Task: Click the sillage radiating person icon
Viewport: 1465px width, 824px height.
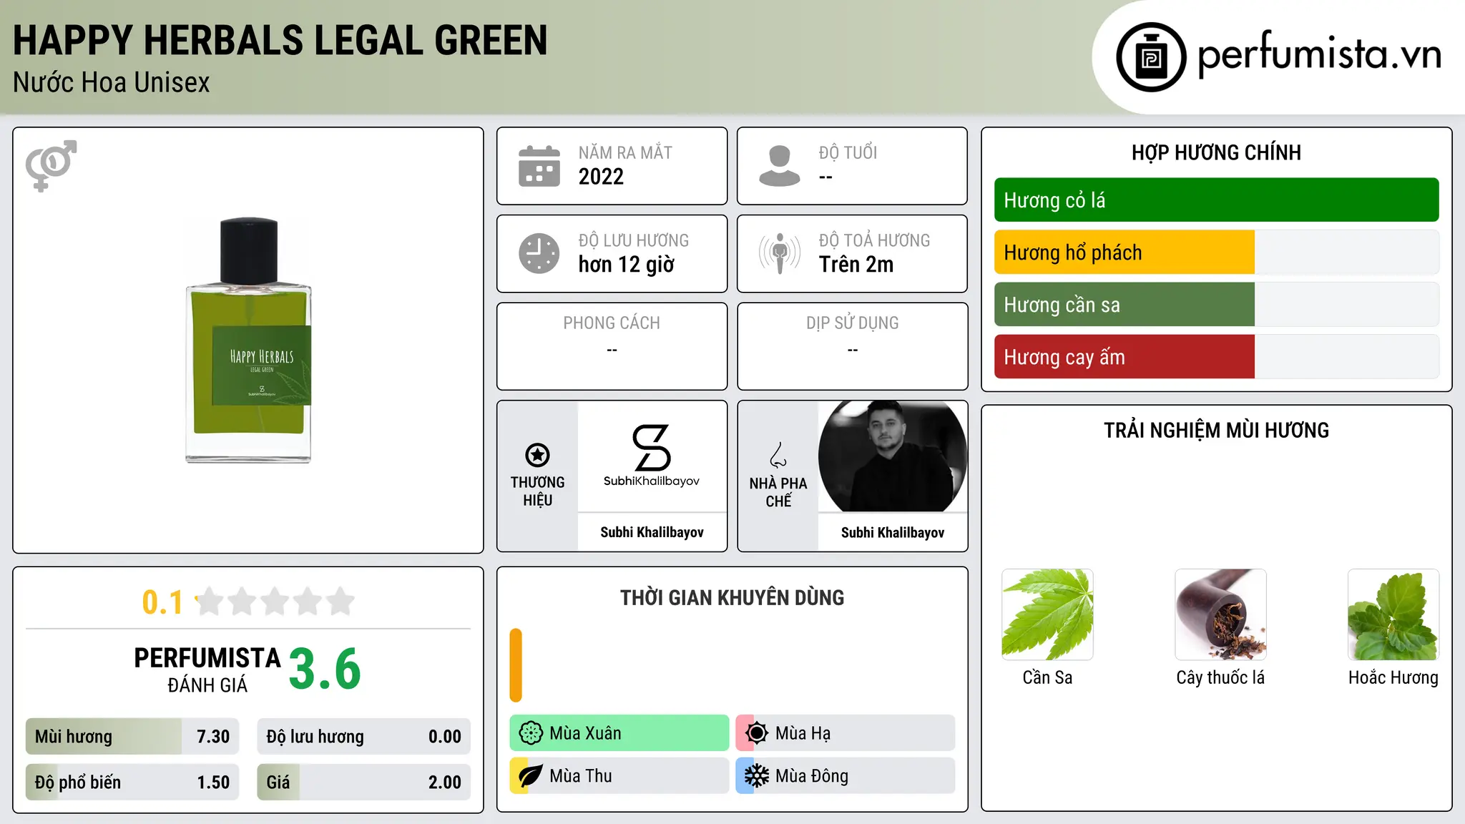Action: pyautogui.click(x=779, y=253)
